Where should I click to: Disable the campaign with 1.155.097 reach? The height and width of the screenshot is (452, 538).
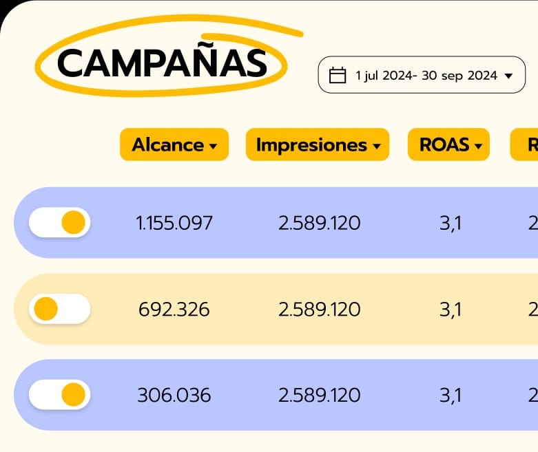coord(60,223)
